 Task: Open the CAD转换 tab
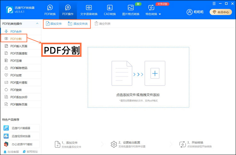coord(110,10)
